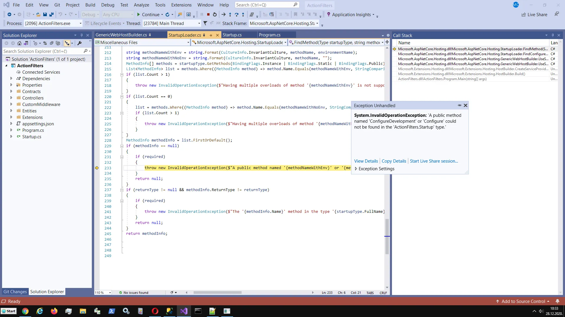Click the Save All icon
The width and height of the screenshot is (565, 317).
(51, 14)
